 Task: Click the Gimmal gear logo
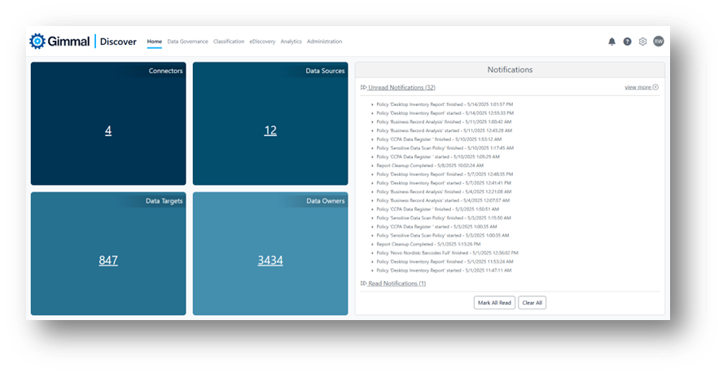tap(37, 42)
